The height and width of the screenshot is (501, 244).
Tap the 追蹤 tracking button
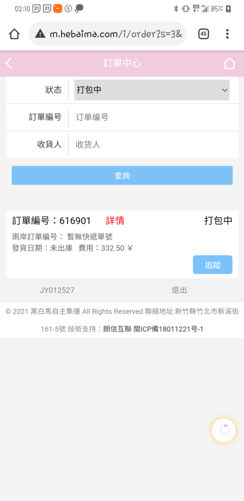pyautogui.click(x=213, y=265)
